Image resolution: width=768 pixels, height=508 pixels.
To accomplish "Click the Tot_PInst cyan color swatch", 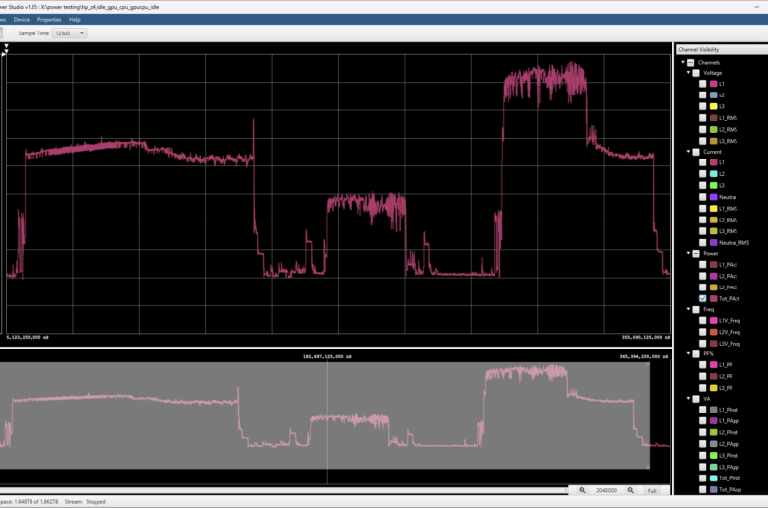I will 714,478.
